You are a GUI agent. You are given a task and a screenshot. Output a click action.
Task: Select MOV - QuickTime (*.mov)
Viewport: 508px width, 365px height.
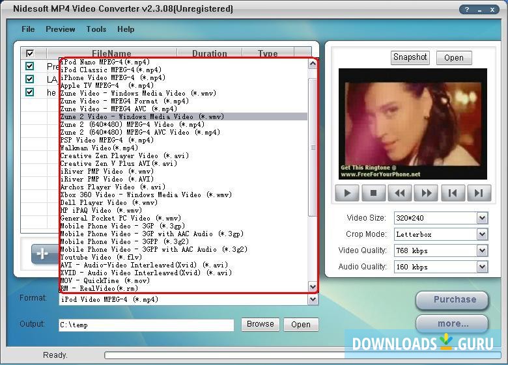click(x=184, y=280)
